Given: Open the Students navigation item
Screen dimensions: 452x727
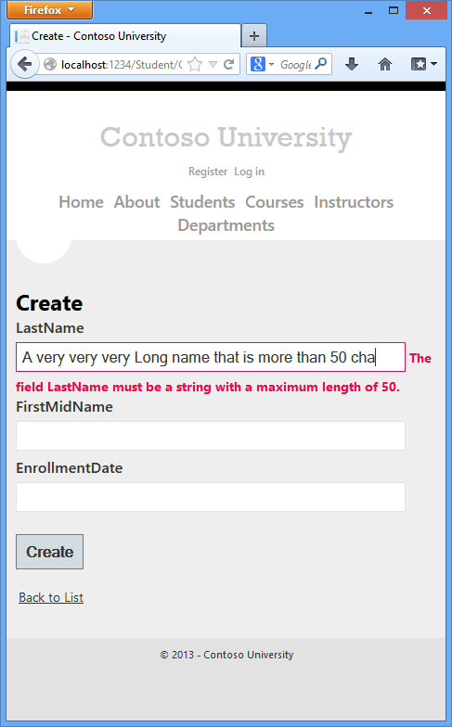Looking at the screenshot, I should point(202,202).
